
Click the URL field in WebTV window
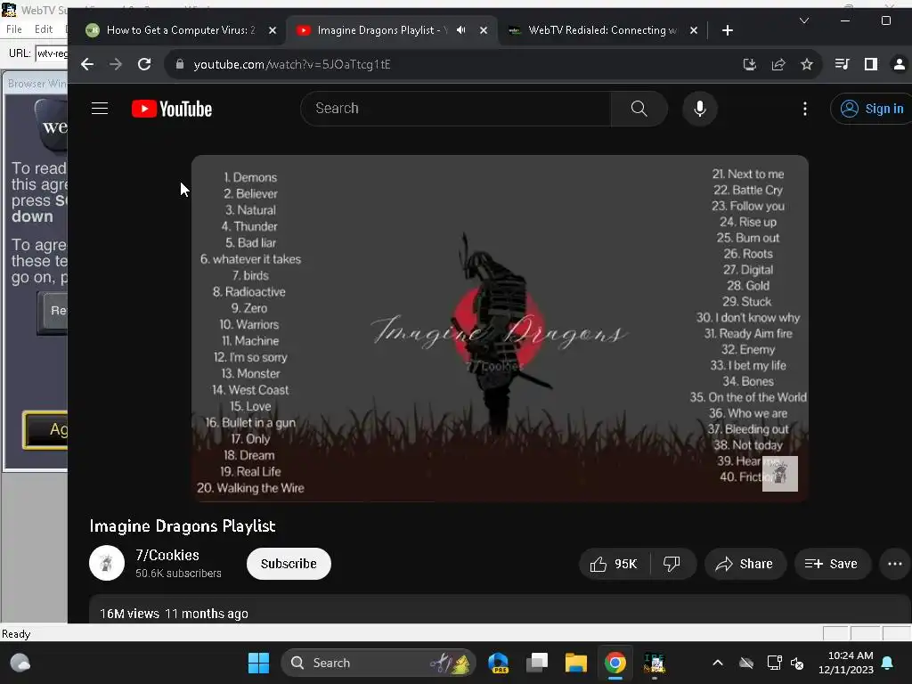click(52, 53)
